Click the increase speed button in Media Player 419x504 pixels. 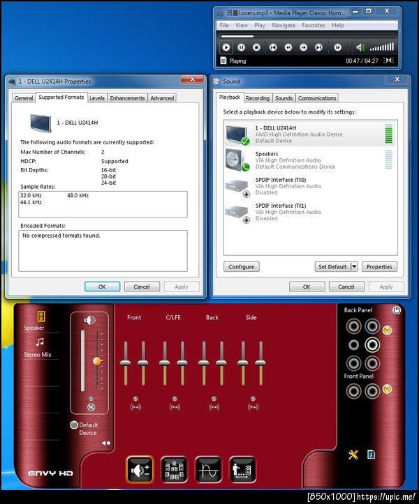[x=303, y=47]
